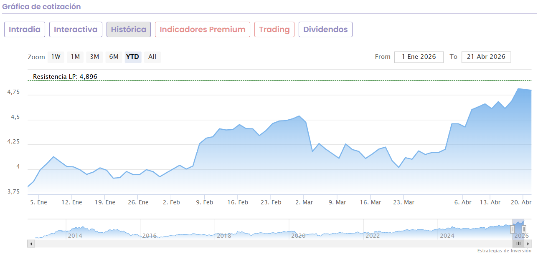538x264 pixels.
Task: Select the Histórica tab
Action: point(129,30)
